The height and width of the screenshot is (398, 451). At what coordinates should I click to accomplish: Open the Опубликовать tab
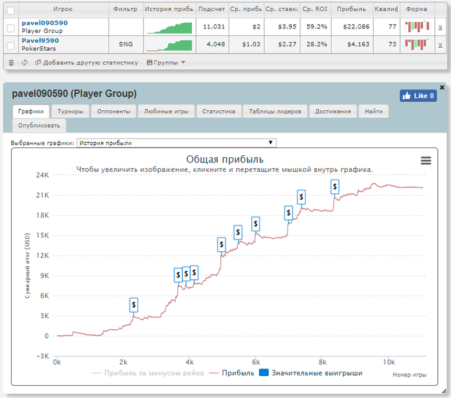(39, 126)
